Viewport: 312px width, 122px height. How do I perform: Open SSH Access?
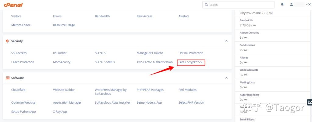coord(19,53)
